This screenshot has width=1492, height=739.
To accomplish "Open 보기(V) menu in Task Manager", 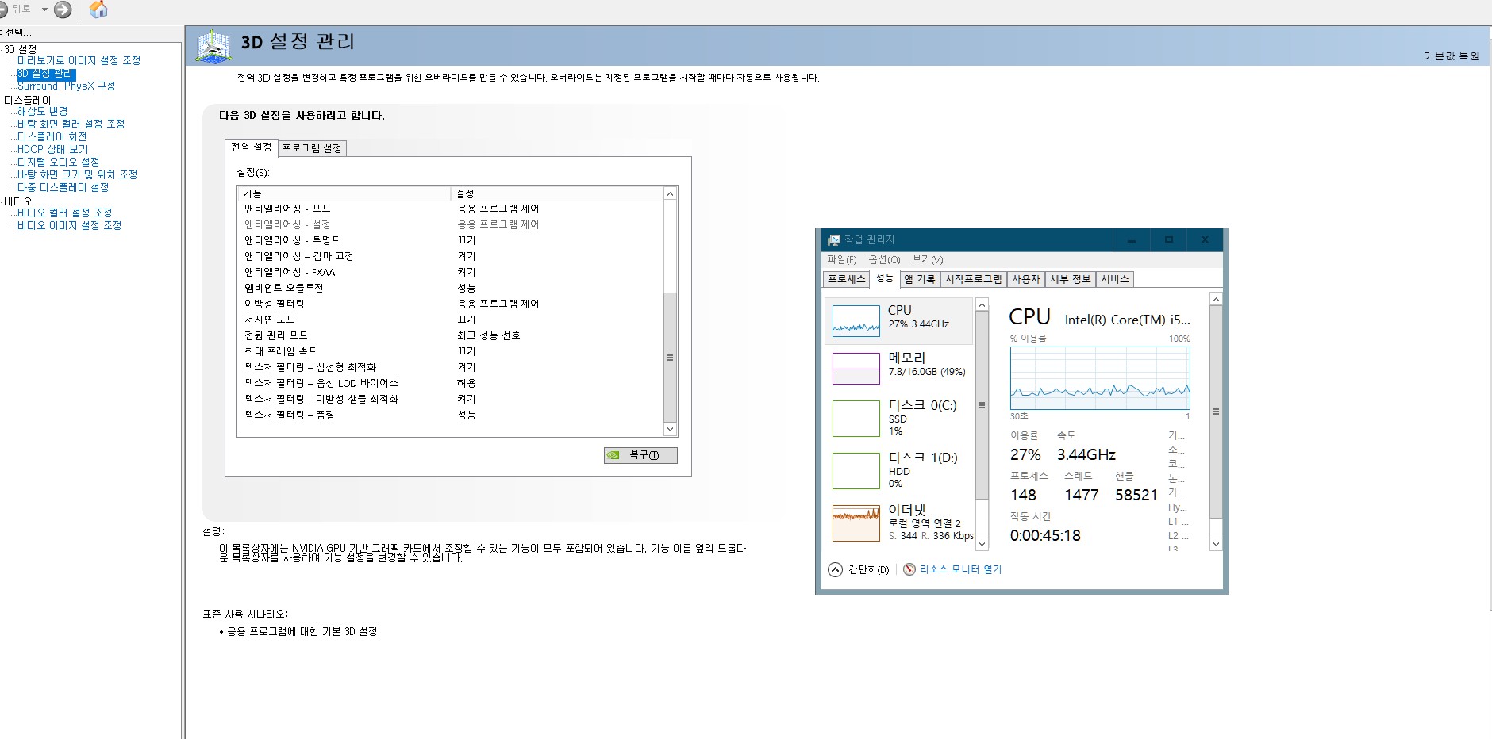I will pyautogui.click(x=928, y=259).
